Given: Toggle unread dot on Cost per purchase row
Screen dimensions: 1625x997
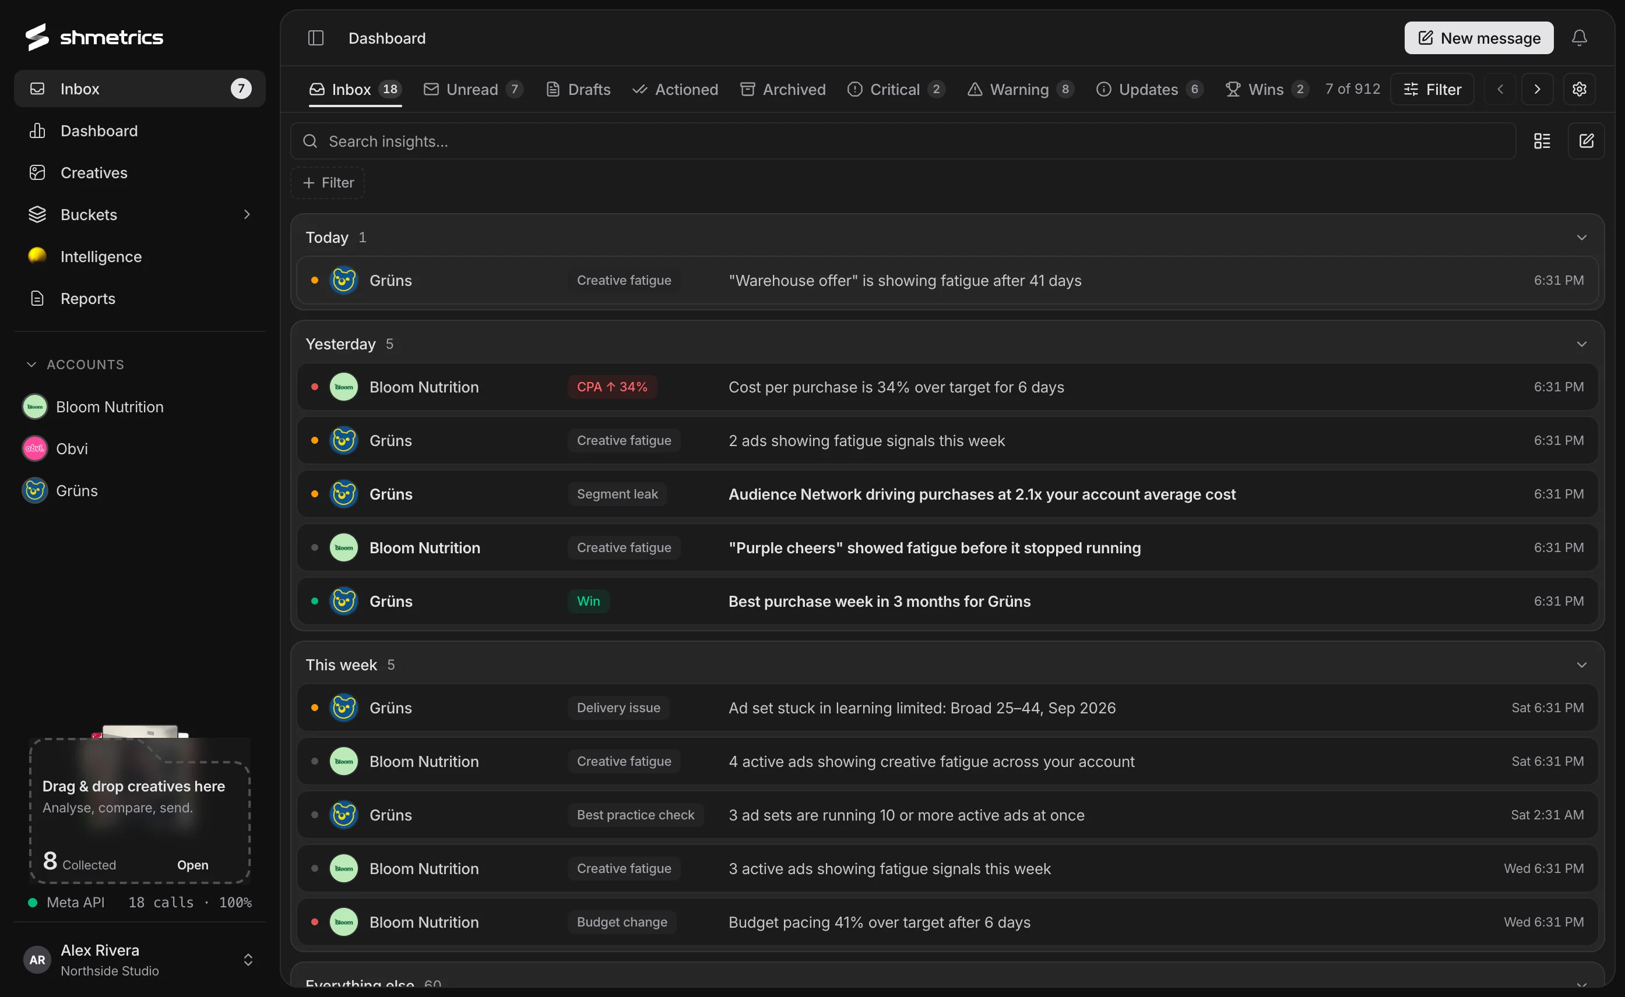Looking at the screenshot, I should click(315, 387).
